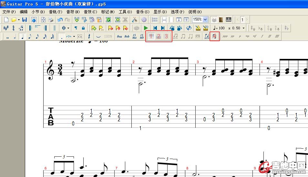Open the 小节(B) menu
The height and width of the screenshot is (177, 308).
click(38, 12)
